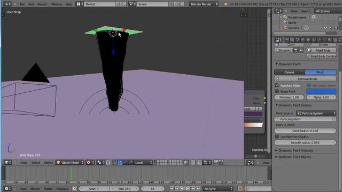Expand the Camera tree item
This screenshot has width=342, height=192.
coord(280,28)
